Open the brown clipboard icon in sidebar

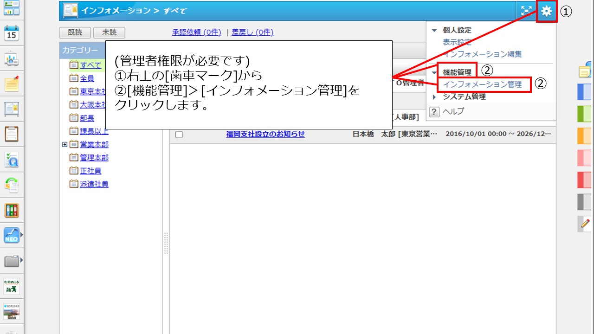click(12, 135)
